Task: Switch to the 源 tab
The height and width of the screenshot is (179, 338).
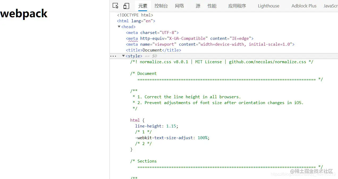Action: coord(198,6)
